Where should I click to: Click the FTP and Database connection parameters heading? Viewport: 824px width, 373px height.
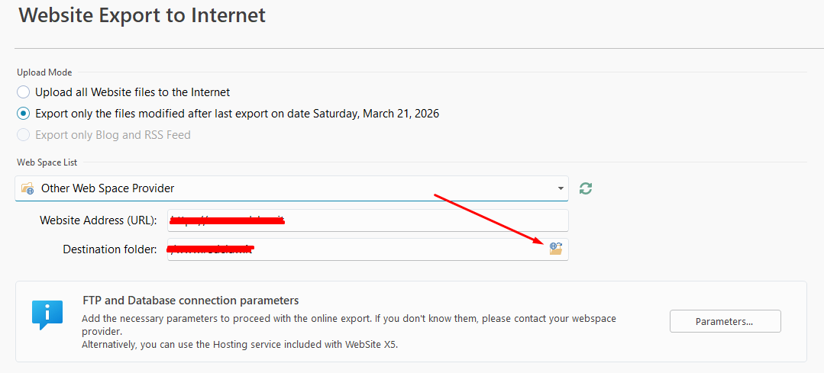point(190,301)
